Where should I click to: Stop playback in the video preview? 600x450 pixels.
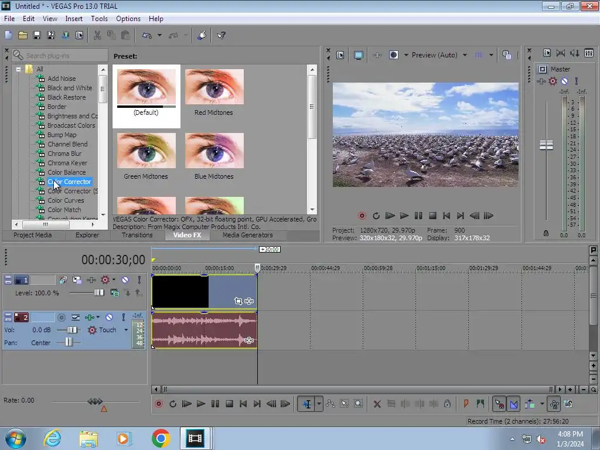pyautogui.click(x=432, y=216)
